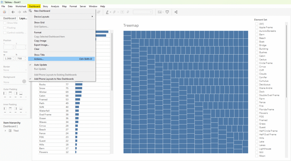Click the height size input field
Viewport: 291px width, 161px height.
coord(21,59)
